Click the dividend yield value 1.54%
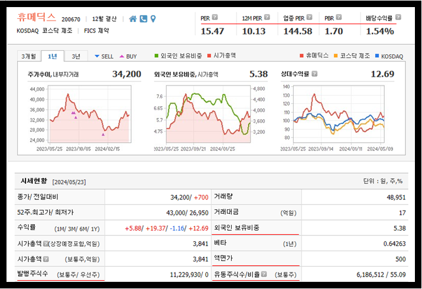The height and width of the screenshot is (289, 422). (x=380, y=31)
